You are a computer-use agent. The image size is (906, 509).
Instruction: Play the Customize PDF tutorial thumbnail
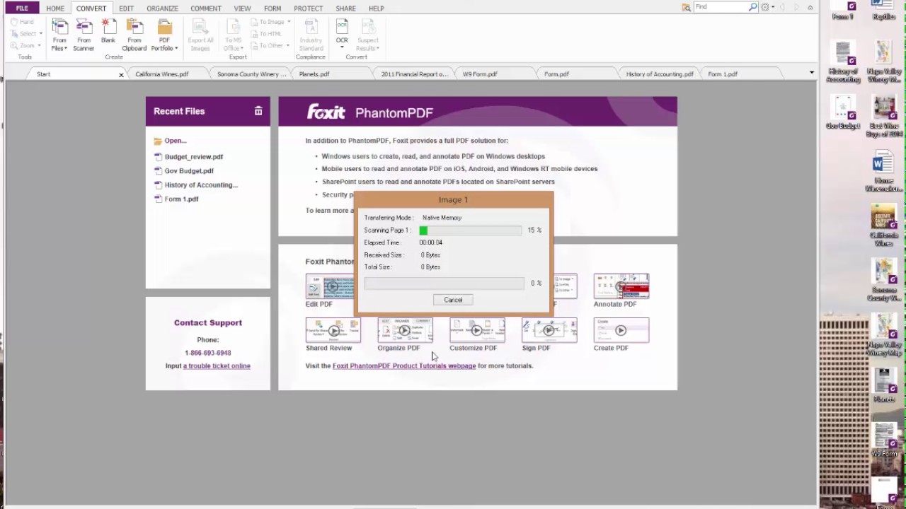[477, 330]
